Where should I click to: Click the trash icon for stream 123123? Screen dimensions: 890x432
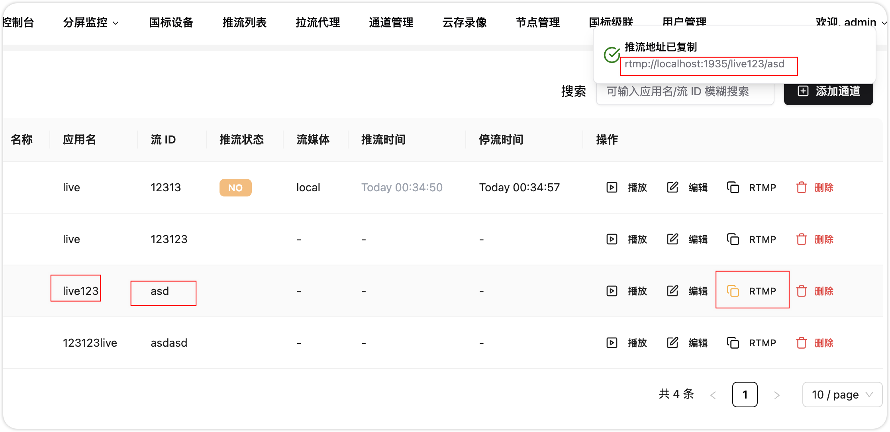coord(801,239)
